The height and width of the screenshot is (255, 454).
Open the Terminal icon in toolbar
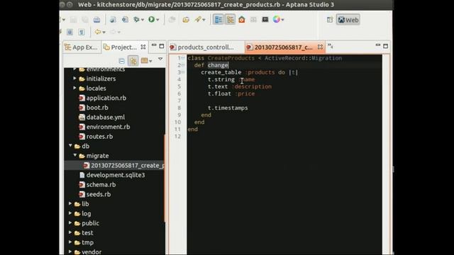(x=265, y=19)
